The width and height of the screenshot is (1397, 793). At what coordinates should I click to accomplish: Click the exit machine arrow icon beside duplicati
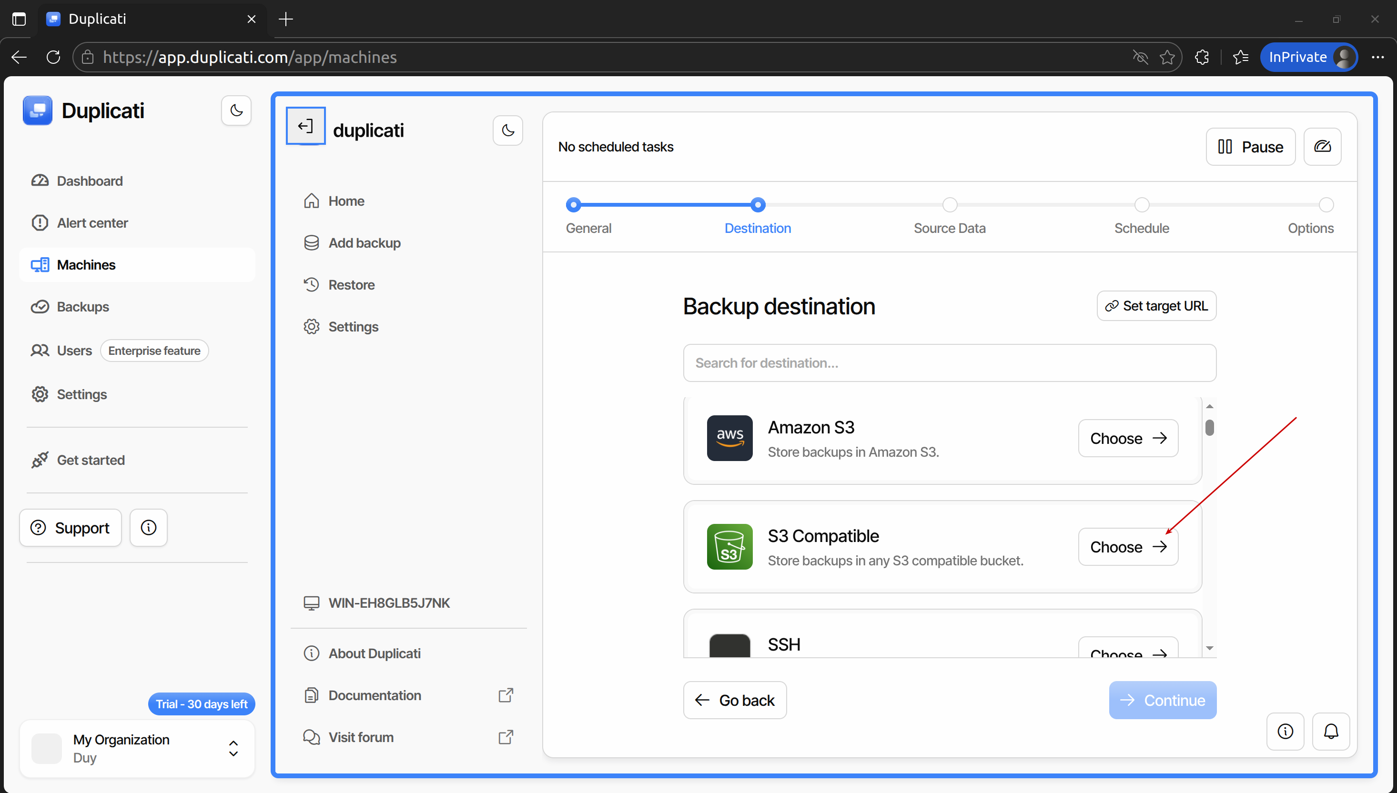coord(306,126)
